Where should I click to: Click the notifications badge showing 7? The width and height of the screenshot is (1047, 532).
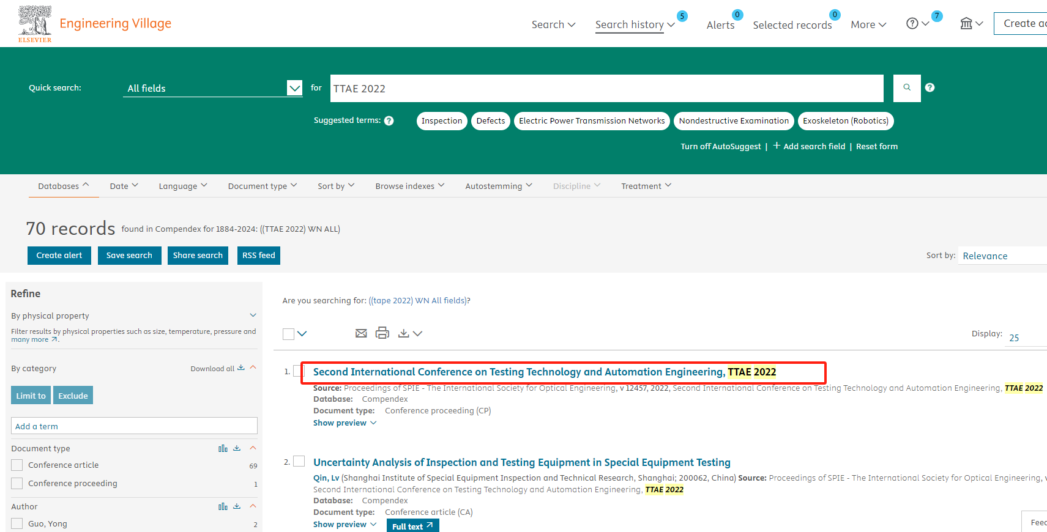pyautogui.click(x=937, y=16)
